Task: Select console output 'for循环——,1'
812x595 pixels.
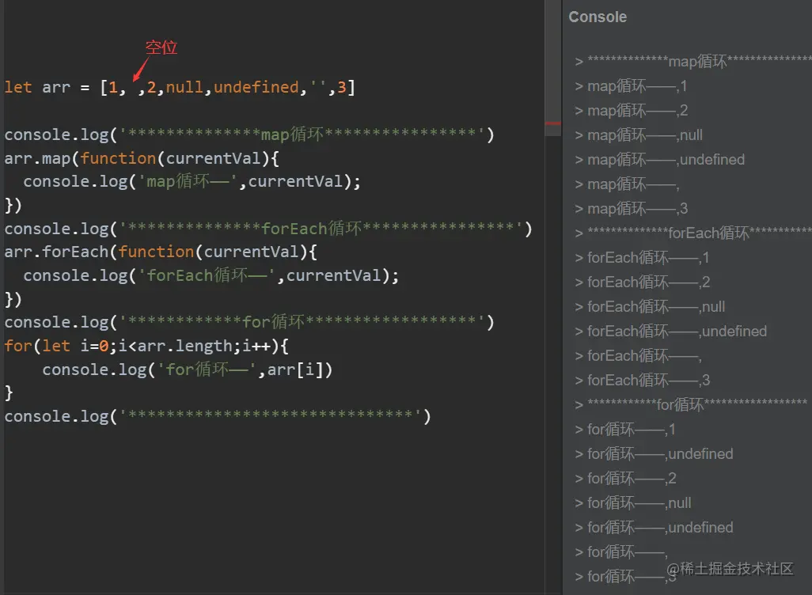Action: [x=625, y=430]
